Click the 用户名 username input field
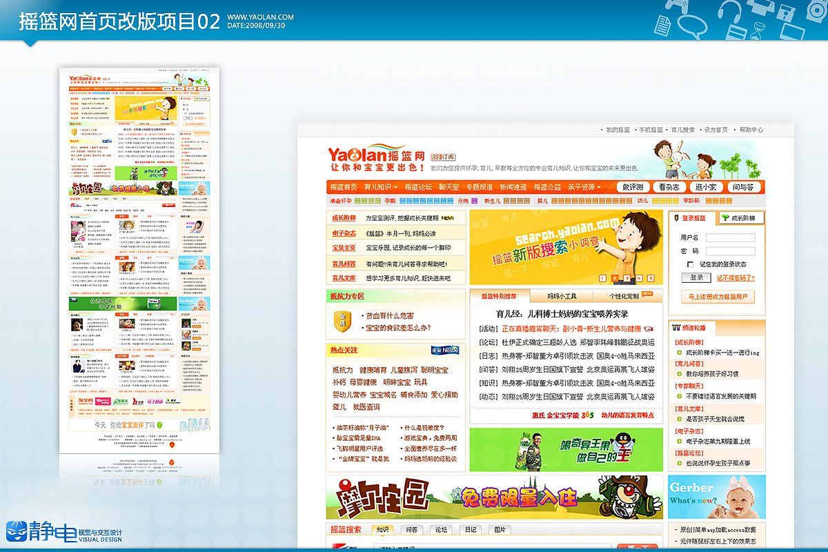 tap(730, 237)
